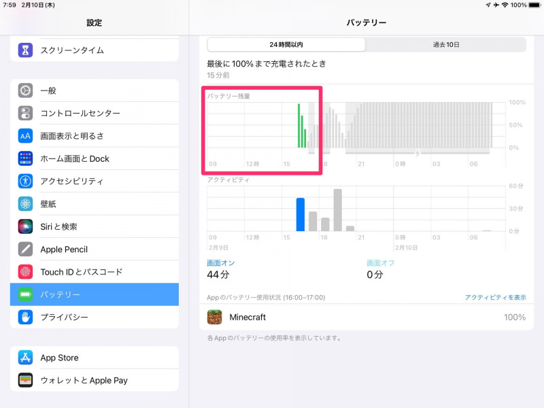Open Siriと検索 settings
Viewport: 544px width, 408px height.
[95, 226]
